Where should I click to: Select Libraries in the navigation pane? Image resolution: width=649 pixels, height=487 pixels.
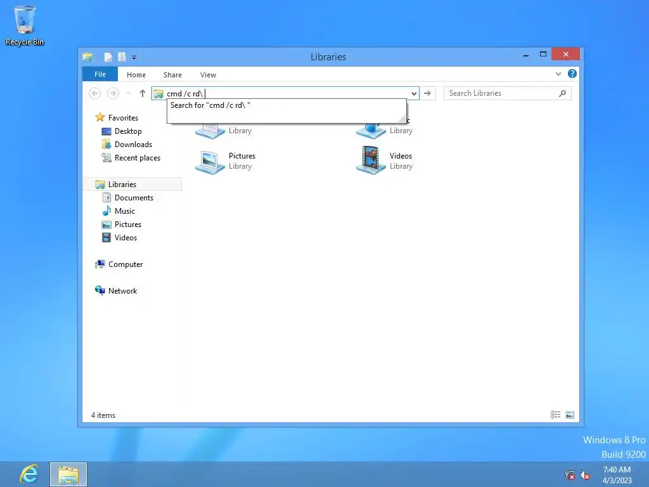132,185
